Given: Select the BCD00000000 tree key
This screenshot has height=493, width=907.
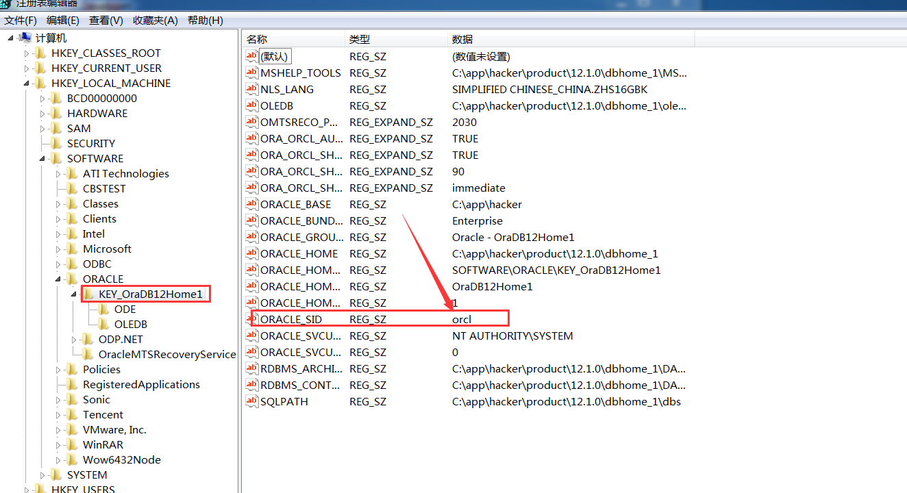Looking at the screenshot, I should click(102, 98).
